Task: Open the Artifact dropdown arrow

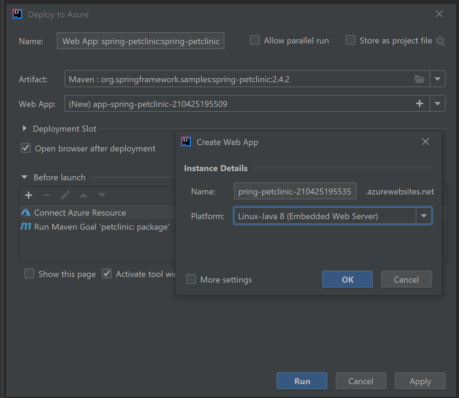Action: point(437,79)
